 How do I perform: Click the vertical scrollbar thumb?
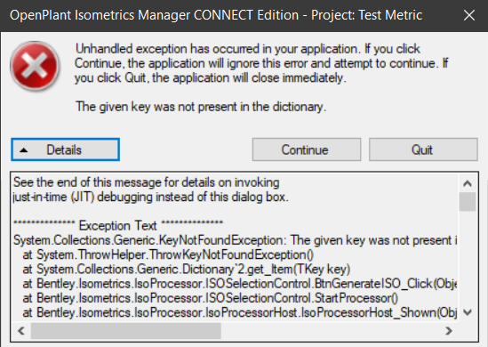[468, 202]
